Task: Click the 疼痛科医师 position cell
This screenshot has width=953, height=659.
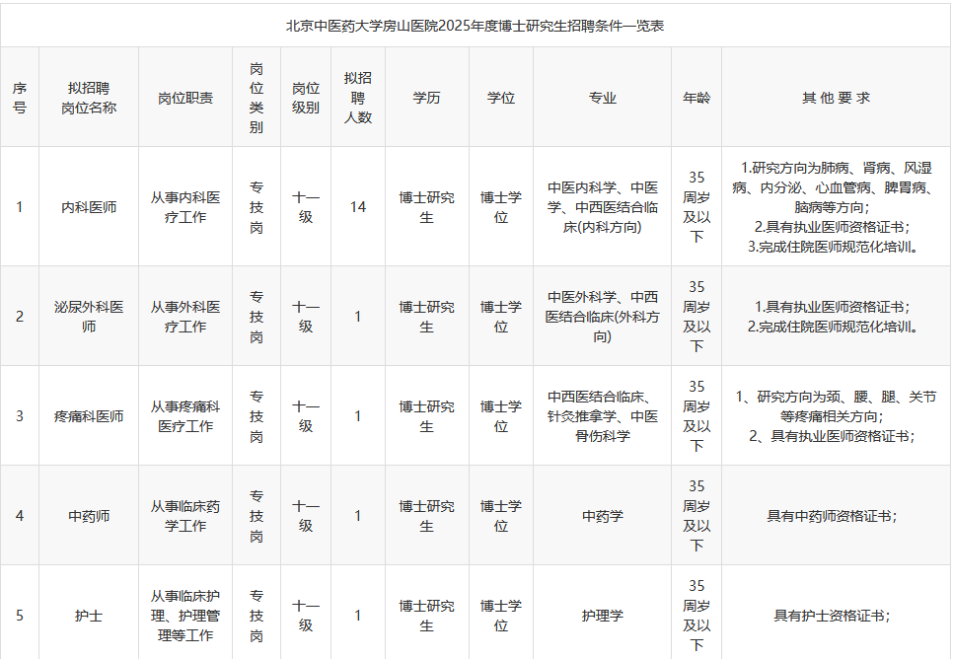Action: [89, 416]
